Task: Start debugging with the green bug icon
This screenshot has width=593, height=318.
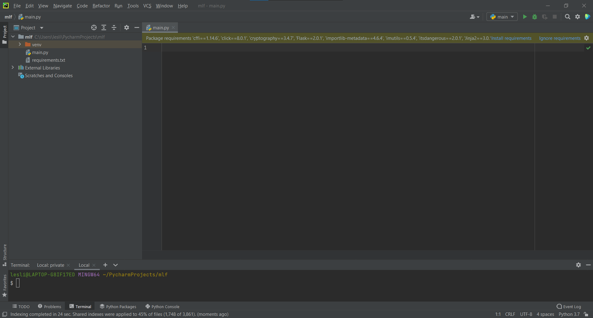Action: point(535,17)
